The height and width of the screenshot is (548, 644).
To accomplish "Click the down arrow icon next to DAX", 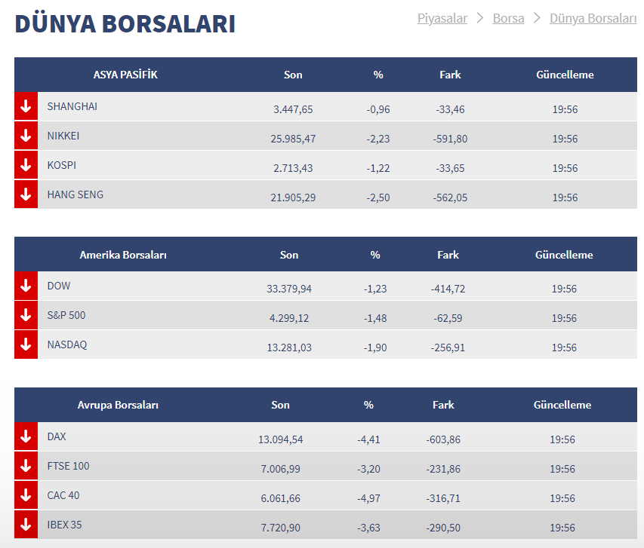I will click(26, 436).
